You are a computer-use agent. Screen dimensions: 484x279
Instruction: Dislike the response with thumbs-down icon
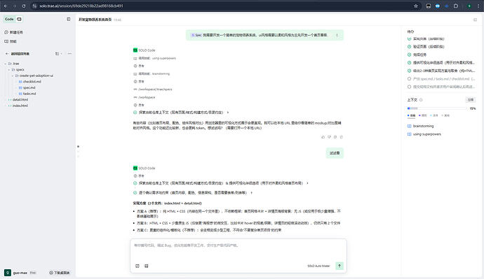coord(330,137)
